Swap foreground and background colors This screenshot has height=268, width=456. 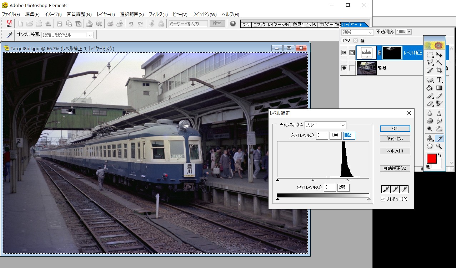tap(440, 155)
